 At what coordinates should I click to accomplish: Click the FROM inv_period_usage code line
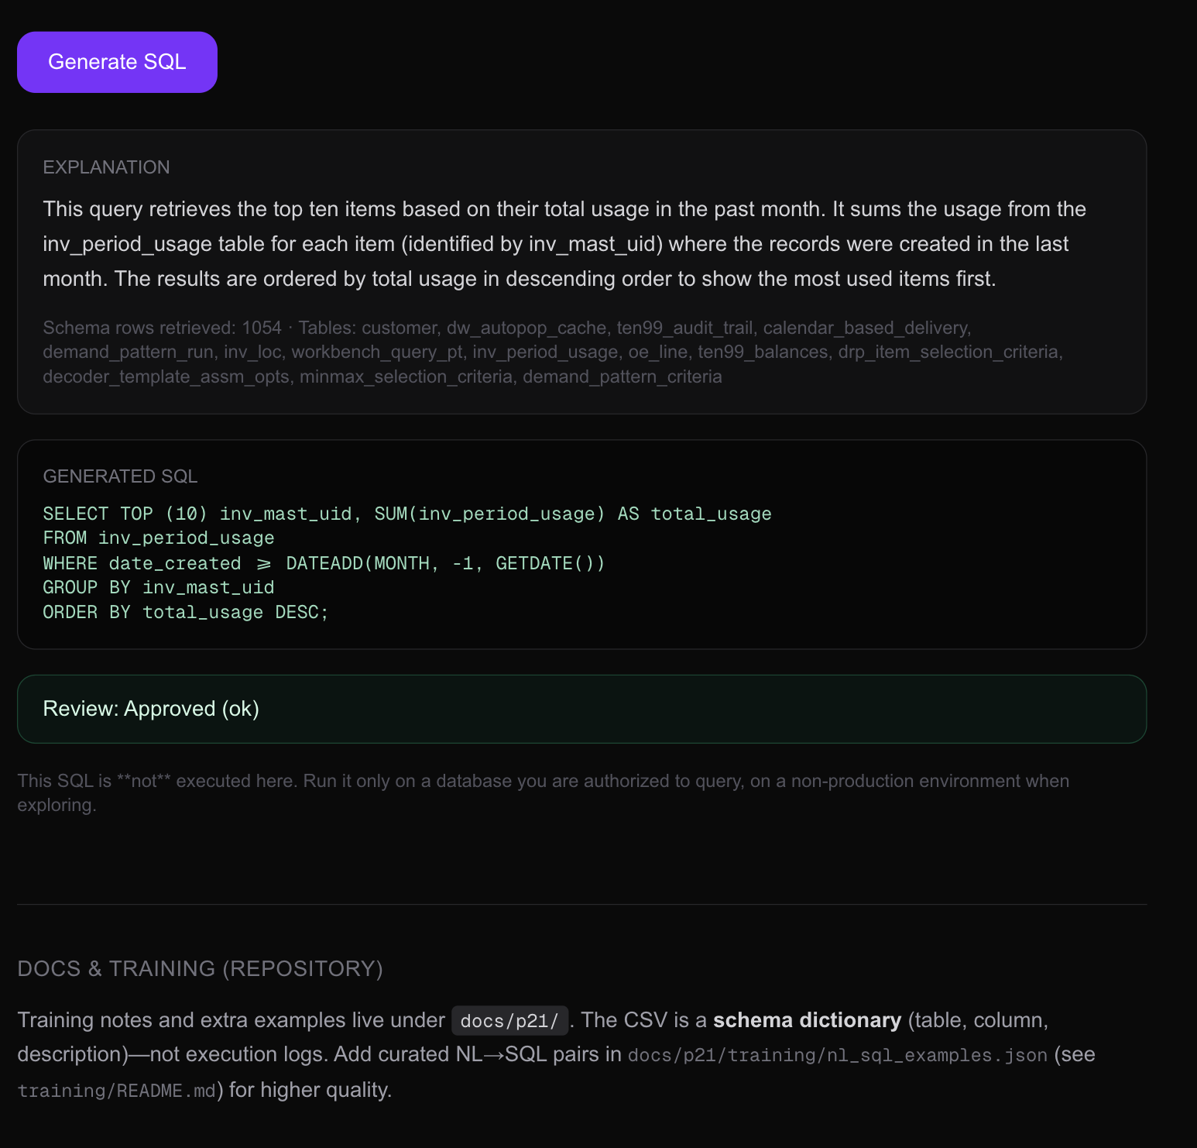[158, 538]
